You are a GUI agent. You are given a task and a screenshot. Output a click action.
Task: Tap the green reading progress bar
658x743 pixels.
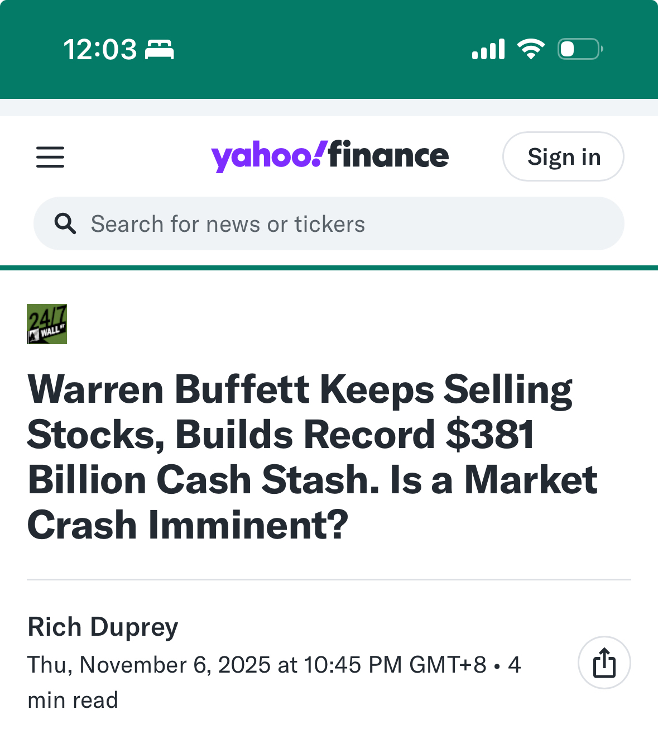coord(329,268)
